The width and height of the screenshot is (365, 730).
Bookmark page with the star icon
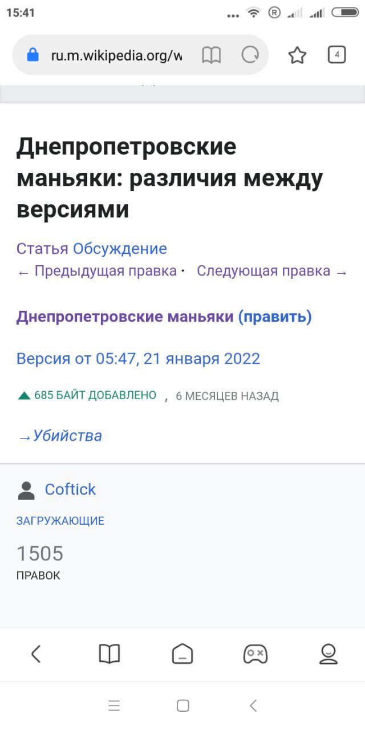(297, 55)
